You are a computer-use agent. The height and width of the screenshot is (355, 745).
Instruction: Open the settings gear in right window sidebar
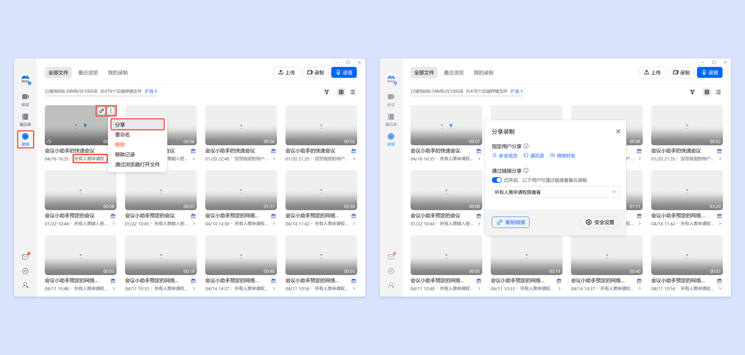pyautogui.click(x=391, y=271)
